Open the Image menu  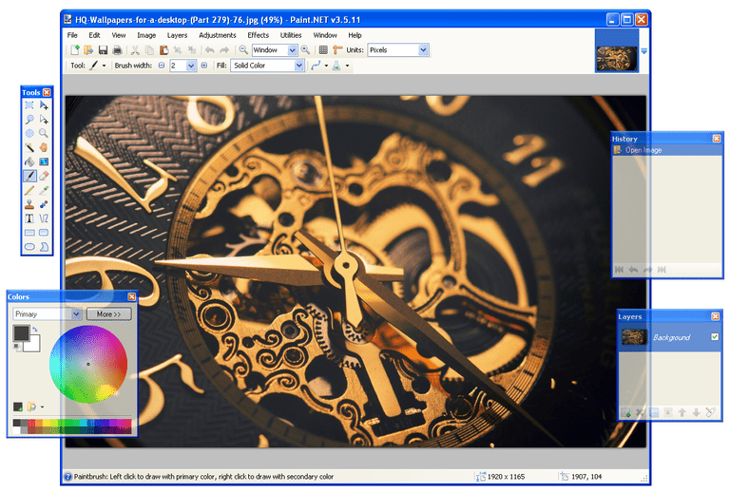coord(146,35)
